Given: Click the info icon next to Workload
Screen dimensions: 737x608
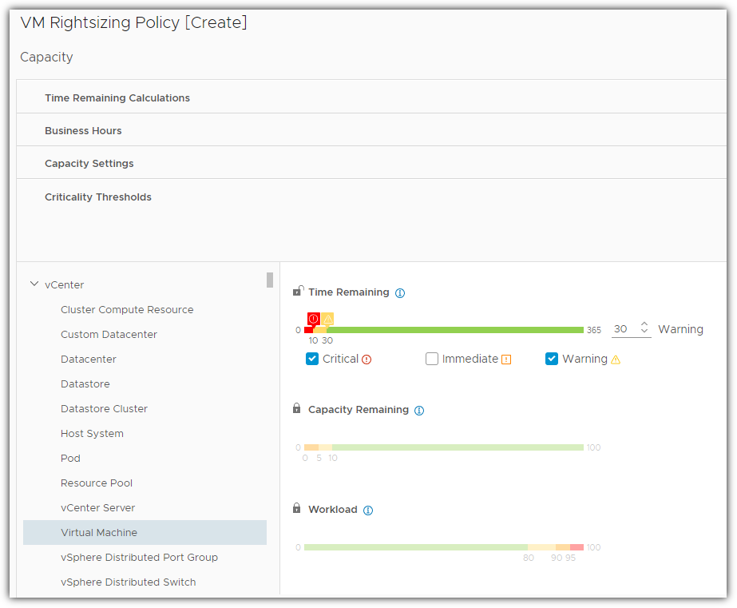Looking at the screenshot, I should click(x=368, y=511).
